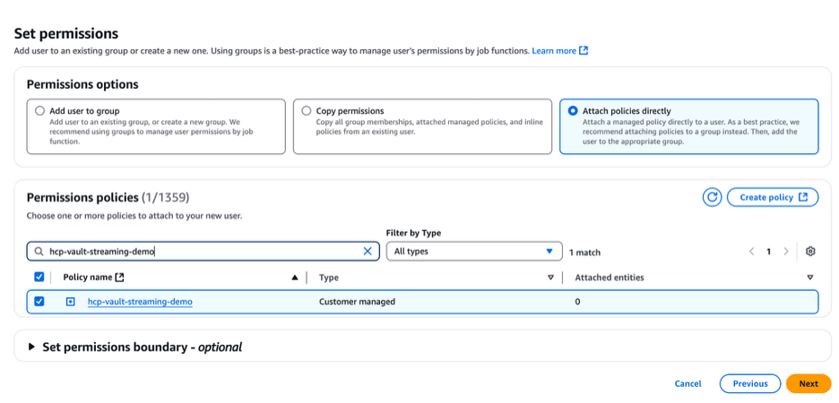Click into the policy search input field
The image size is (839, 403).
pos(203,252)
